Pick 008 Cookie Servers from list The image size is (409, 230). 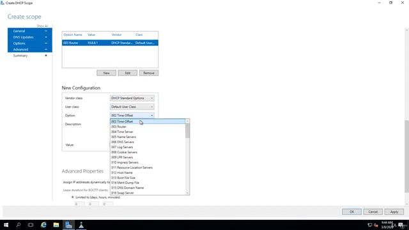tap(148, 152)
